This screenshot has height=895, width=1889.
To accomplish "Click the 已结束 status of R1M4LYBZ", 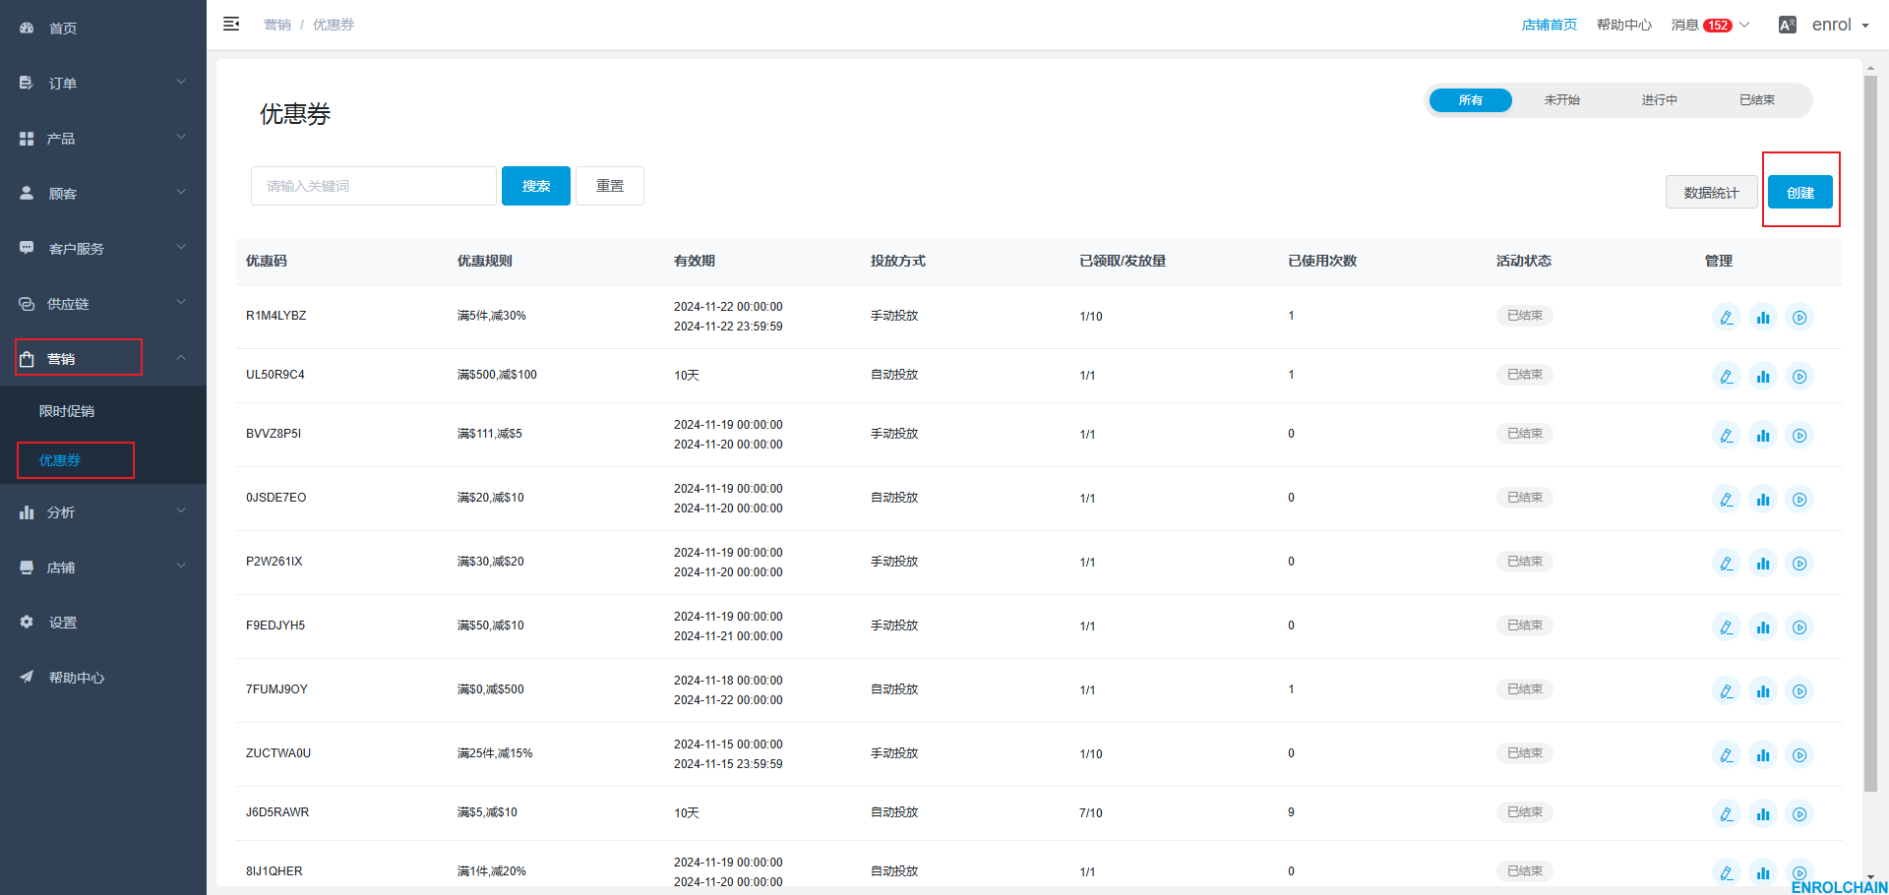I will [x=1525, y=316].
